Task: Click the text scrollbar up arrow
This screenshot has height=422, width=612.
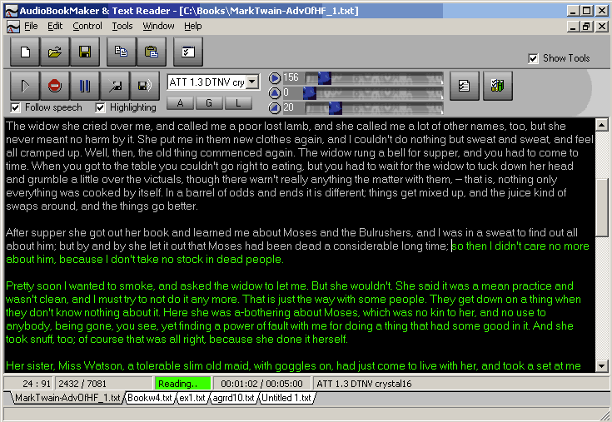Action: tap(601, 125)
